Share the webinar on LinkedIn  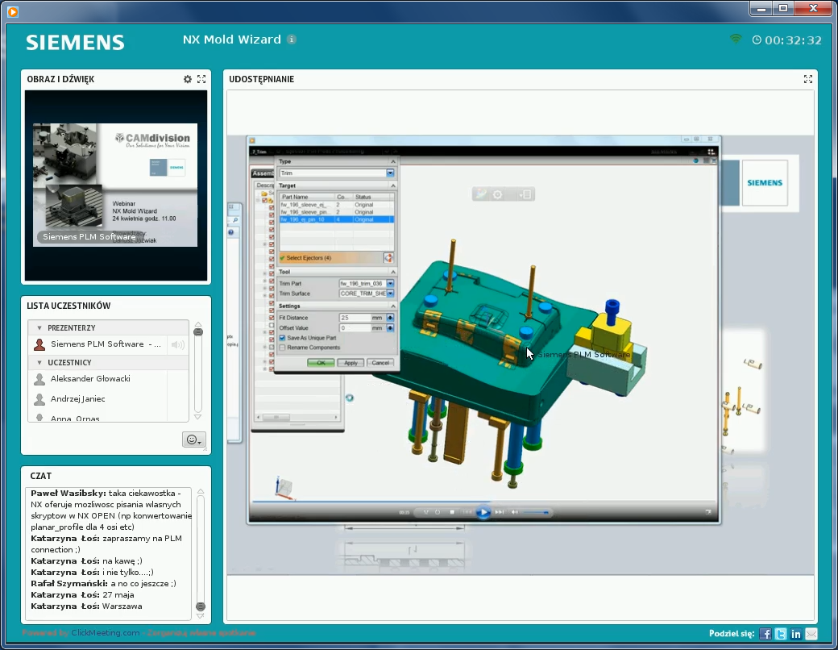tap(796, 634)
